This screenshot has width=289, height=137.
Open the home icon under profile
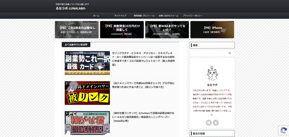pyautogui.click(x=216, y=123)
